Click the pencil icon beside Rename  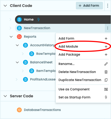(x=106, y=64)
